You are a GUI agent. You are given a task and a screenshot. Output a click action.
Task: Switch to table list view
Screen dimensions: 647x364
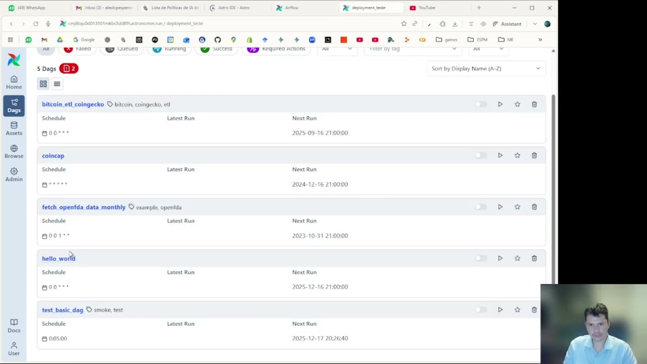click(57, 84)
